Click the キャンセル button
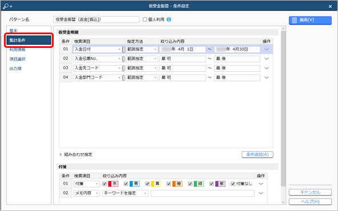The width and height of the screenshot is (338, 211). click(310, 192)
